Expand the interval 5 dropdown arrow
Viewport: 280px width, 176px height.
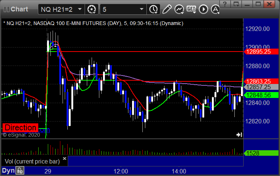[142, 9]
